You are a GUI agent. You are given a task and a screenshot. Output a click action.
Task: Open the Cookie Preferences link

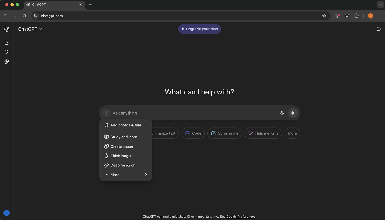pos(241,217)
